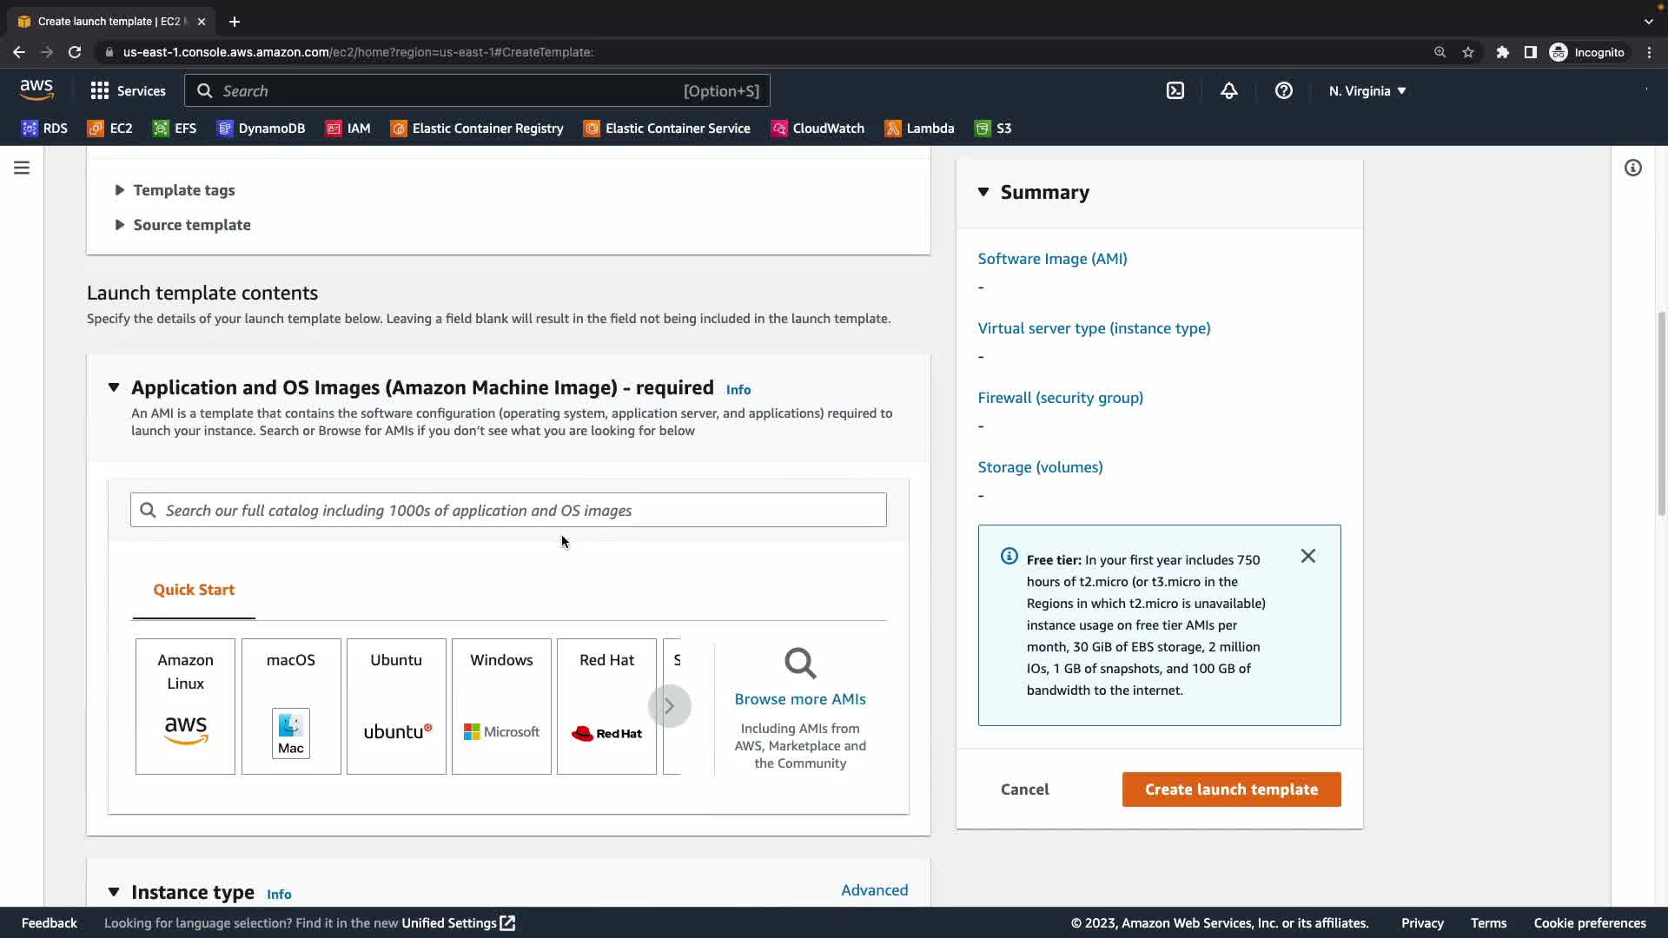Select the Amazon Linux AMI tile
The height and width of the screenshot is (938, 1668).
(x=185, y=706)
